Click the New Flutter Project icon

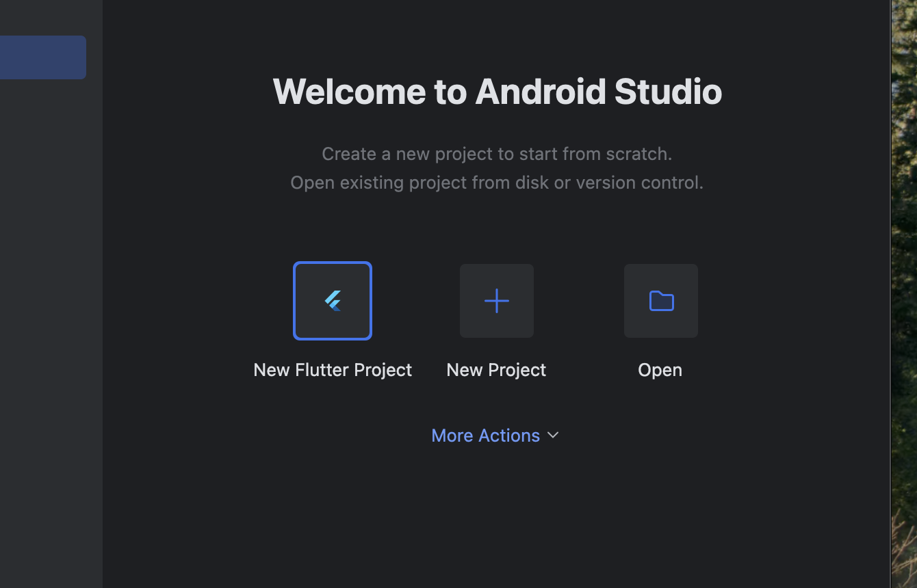(333, 301)
